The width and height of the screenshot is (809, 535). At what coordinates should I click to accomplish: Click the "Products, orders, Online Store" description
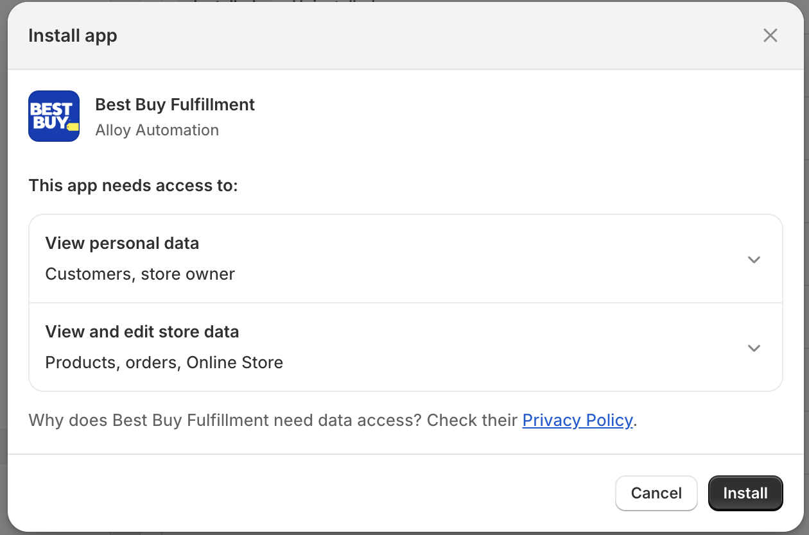pos(164,362)
